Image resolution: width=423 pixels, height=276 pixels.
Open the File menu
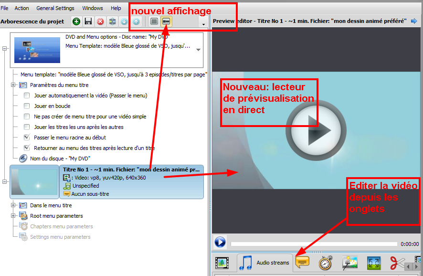pos(4,8)
